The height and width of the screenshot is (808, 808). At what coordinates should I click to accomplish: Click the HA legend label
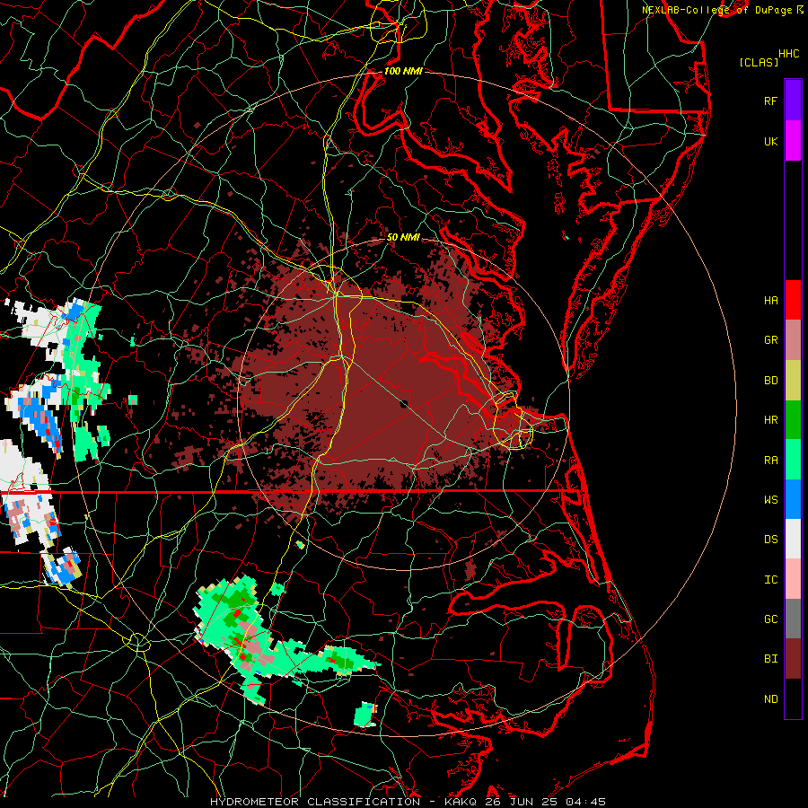770,301
